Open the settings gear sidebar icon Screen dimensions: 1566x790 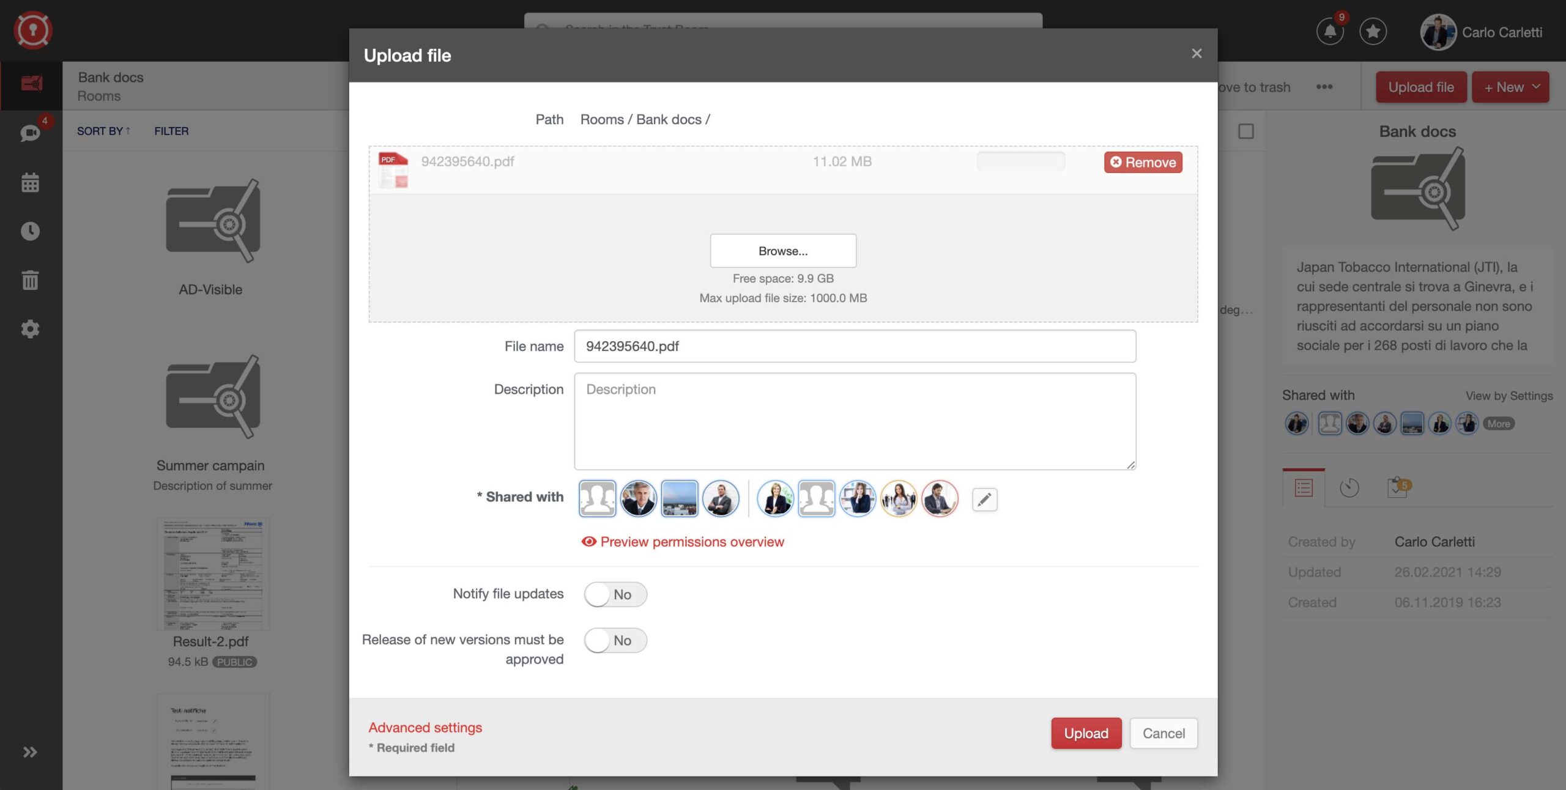point(30,329)
